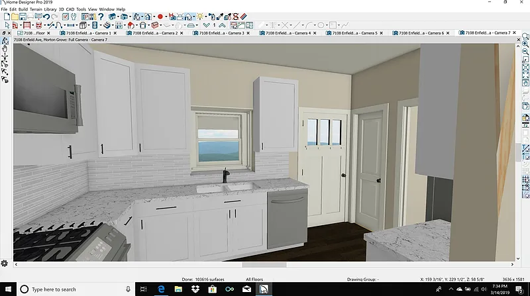
Task: Close the Camera 7 tab
Action: pyautogui.click(x=515, y=32)
